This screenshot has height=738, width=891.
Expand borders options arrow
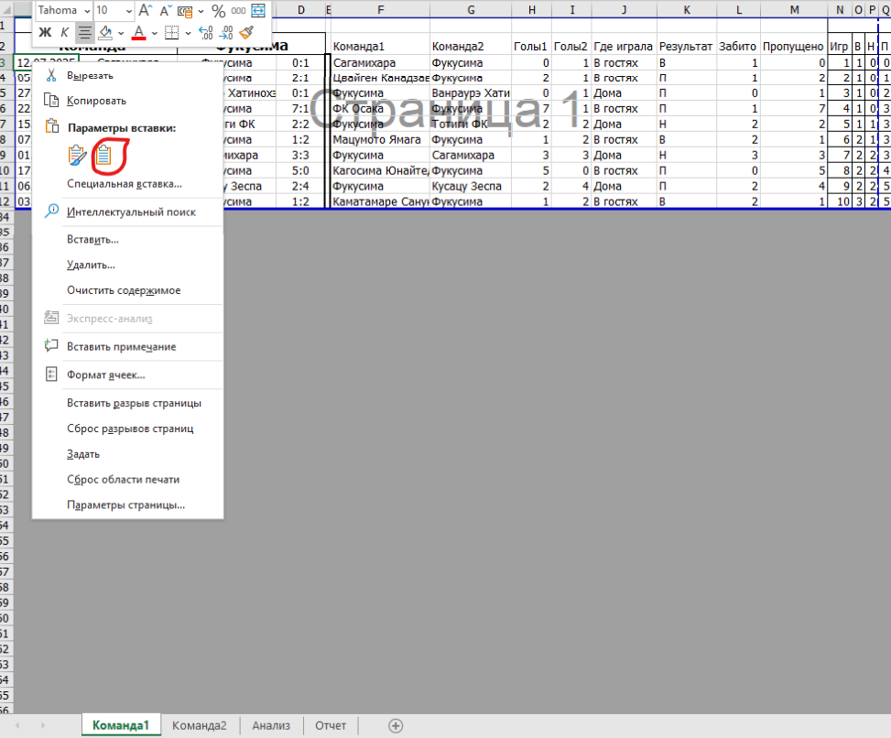coord(188,32)
